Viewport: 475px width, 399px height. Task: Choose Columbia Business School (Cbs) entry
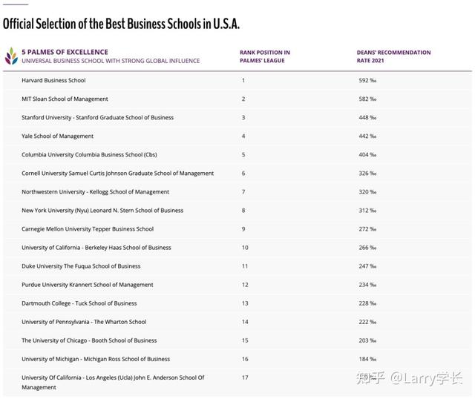tap(89, 155)
